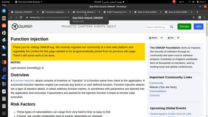Image resolution: width=208 pixels, height=117 pixels.
Task: Open the Controls link
Action: click(x=155, y=95)
